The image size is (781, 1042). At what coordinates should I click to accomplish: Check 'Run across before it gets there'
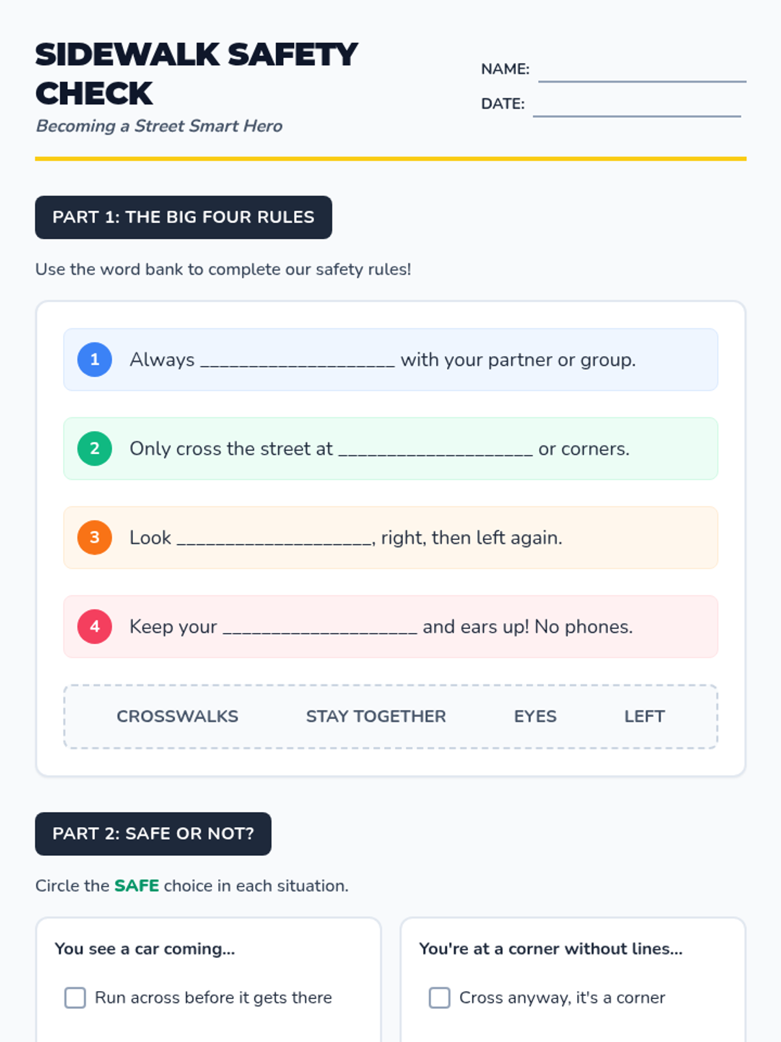(x=75, y=998)
